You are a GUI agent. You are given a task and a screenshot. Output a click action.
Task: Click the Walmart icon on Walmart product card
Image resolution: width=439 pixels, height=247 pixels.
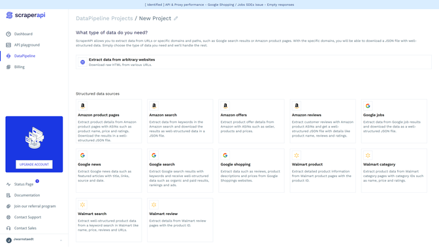[x=297, y=155]
